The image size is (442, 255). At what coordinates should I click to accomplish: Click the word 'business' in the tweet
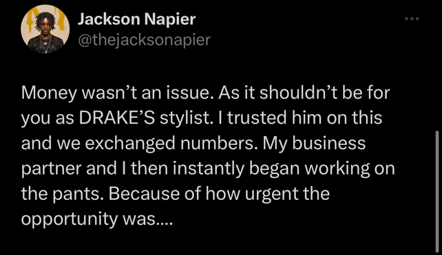(x=328, y=143)
